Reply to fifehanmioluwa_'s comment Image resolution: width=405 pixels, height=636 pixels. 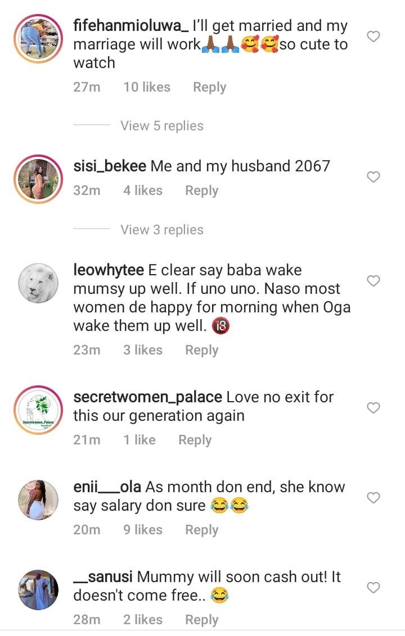click(209, 87)
